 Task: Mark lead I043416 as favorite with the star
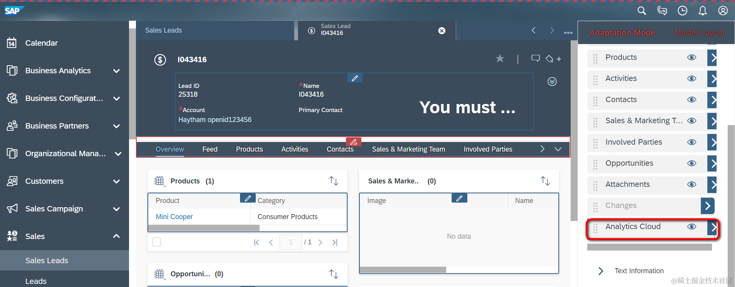(x=500, y=58)
